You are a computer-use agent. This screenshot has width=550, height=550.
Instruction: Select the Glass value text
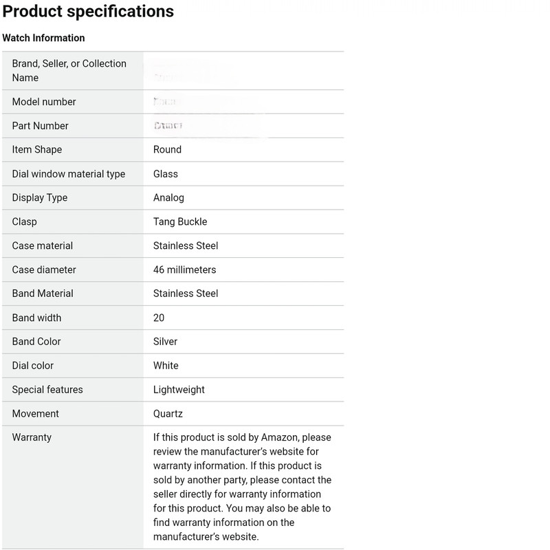tap(166, 174)
